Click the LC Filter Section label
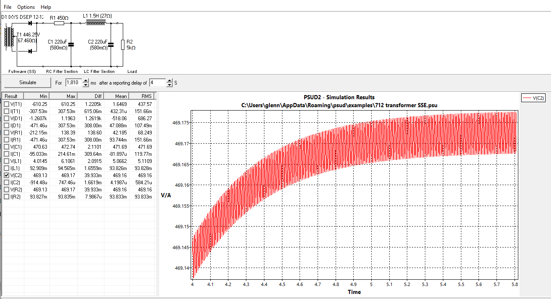The image size is (551, 299). [99, 72]
